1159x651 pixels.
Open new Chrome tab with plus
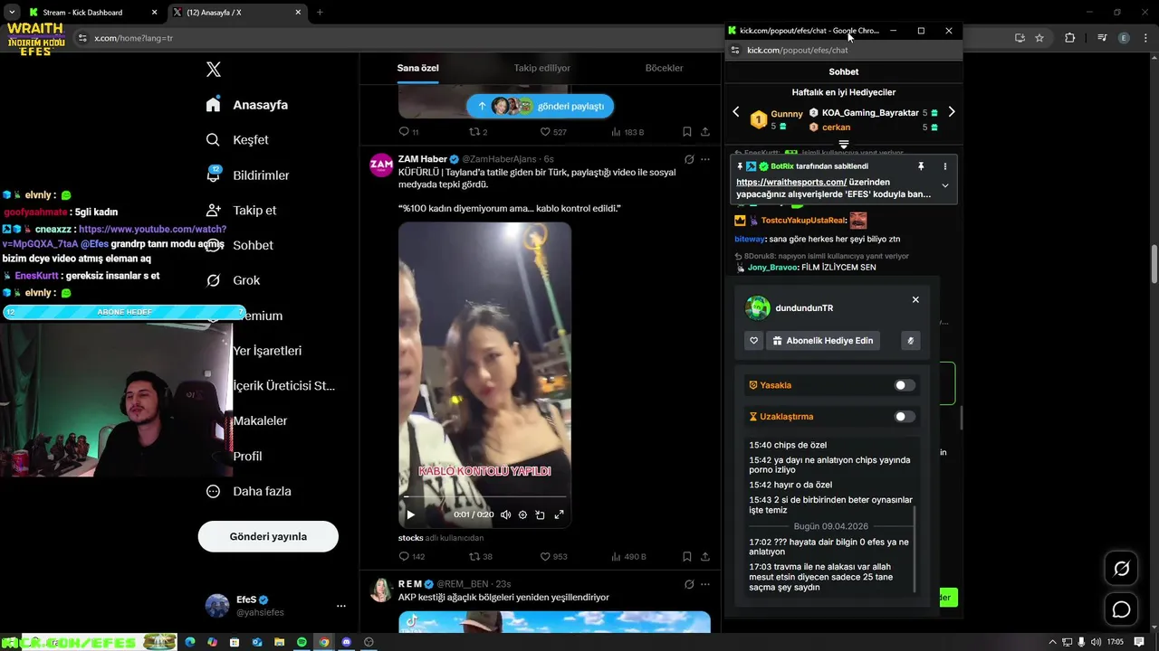(x=320, y=13)
